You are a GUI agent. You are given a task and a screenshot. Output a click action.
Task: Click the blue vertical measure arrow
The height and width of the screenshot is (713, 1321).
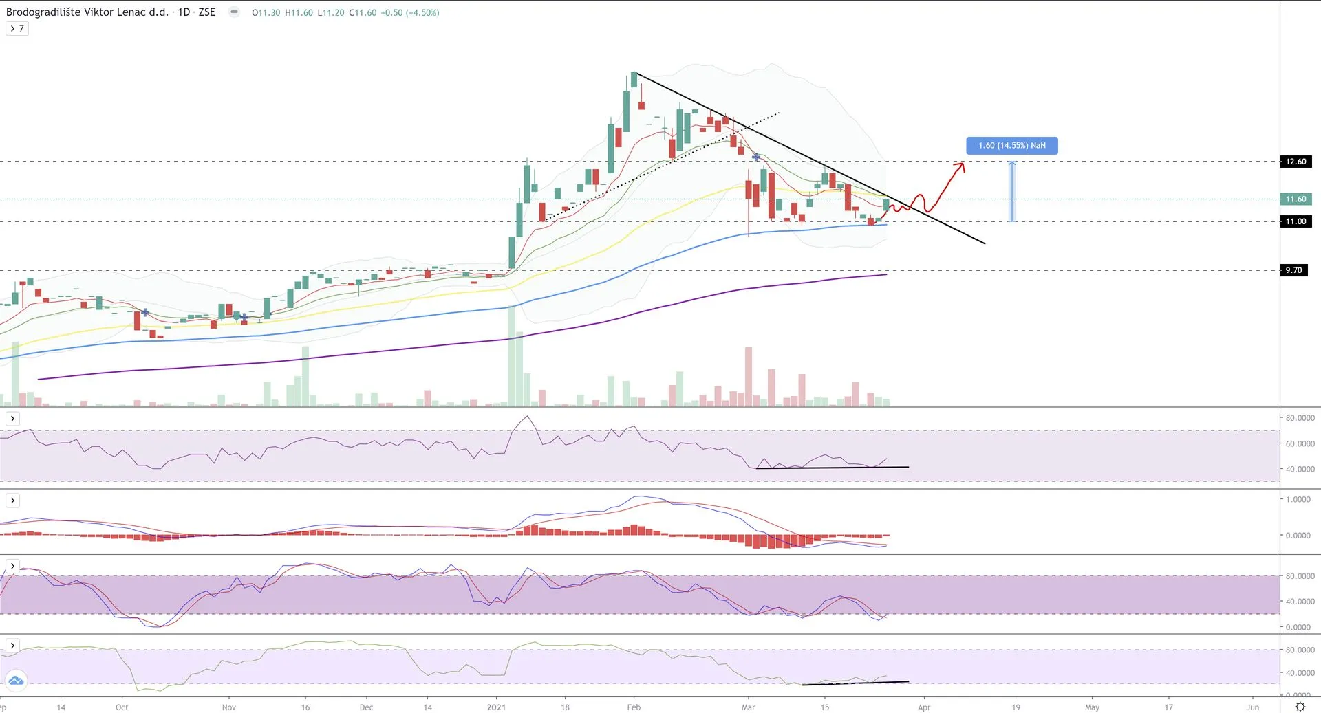pyautogui.click(x=1011, y=191)
